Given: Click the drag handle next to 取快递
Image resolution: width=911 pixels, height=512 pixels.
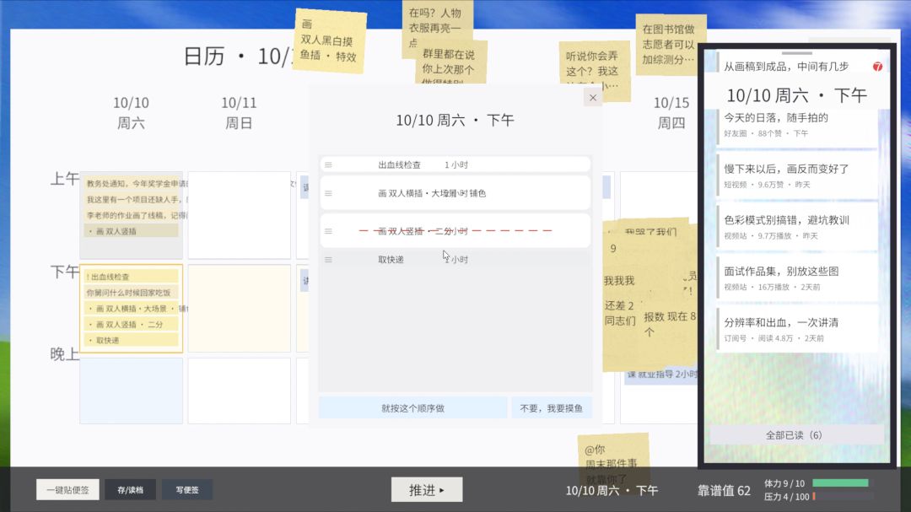Looking at the screenshot, I should click(328, 260).
